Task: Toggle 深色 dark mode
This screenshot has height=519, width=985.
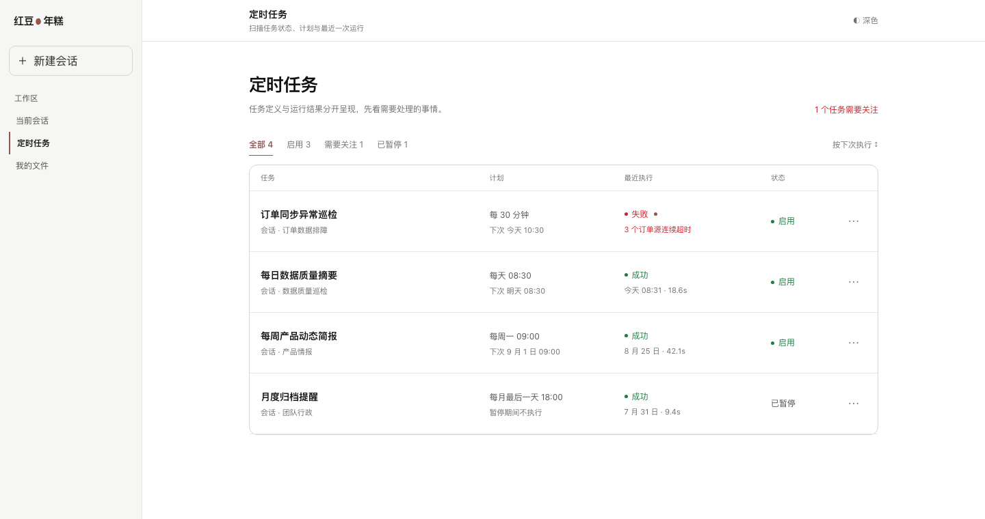Action: 865,20
